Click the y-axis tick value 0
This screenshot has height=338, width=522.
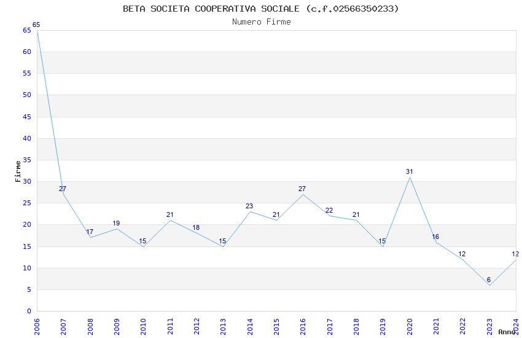29,312
